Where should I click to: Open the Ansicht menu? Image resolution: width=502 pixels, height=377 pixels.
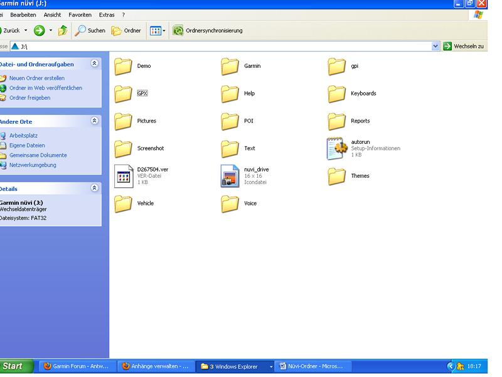(52, 15)
